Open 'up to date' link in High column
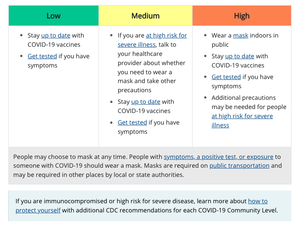Image resolution: width=301 pixels, height=226 pixels. pyautogui.click(x=240, y=56)
